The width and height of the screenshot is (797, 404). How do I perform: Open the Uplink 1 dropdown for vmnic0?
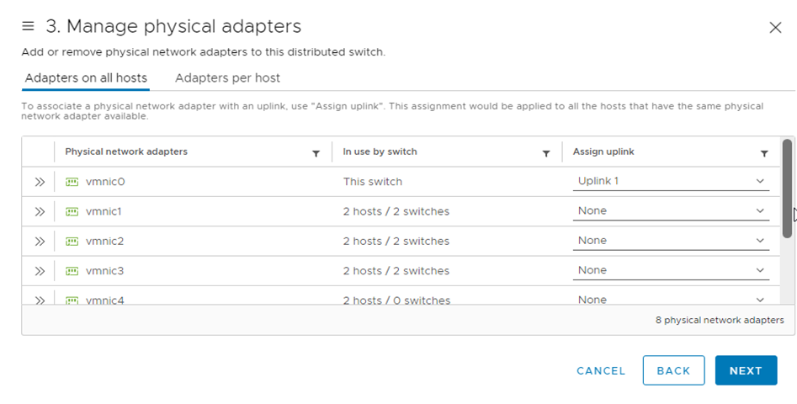pyautogui.click(x=670, y=181)
